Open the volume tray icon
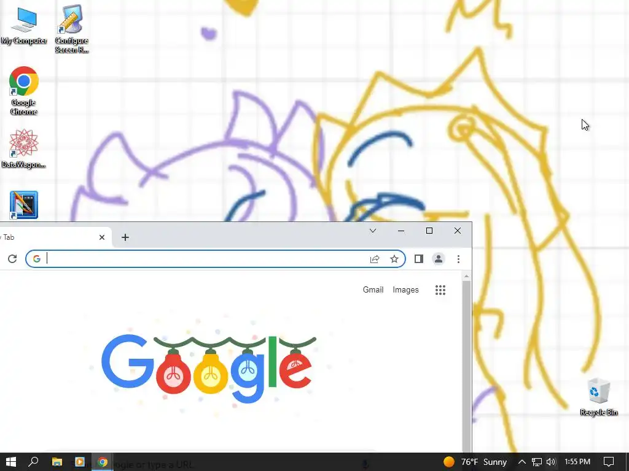 coord(551,462)
